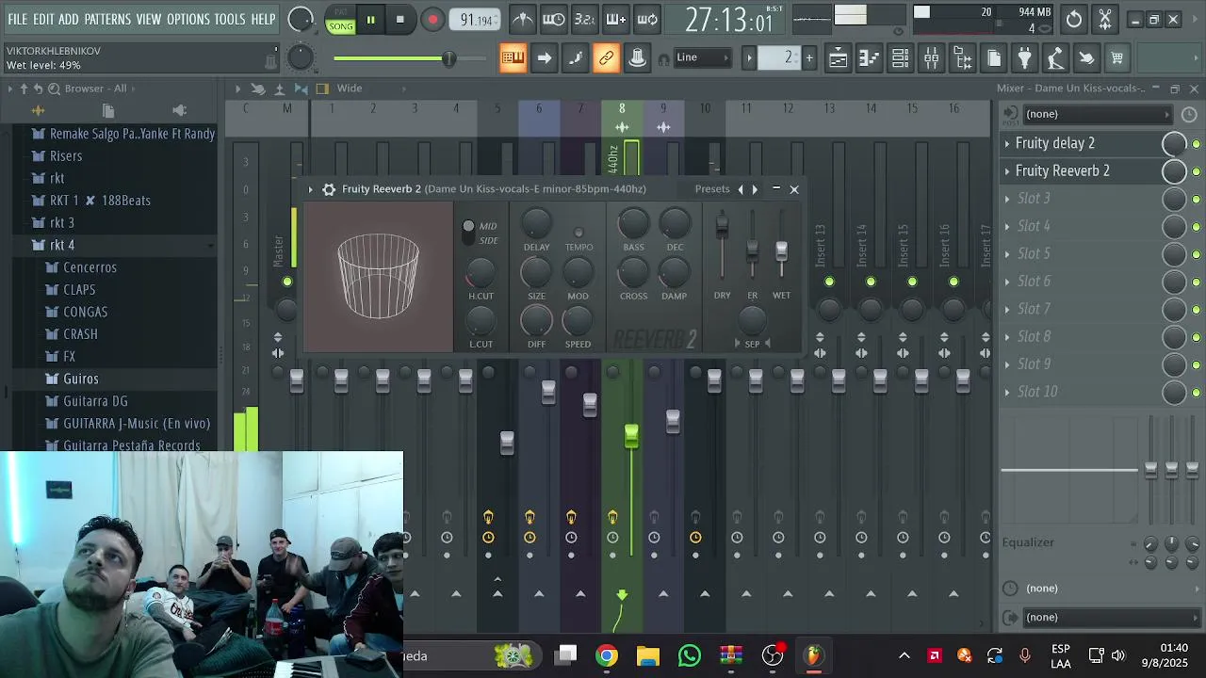The height and width of the screenshot is (678, 1206).
Task: Toggle Fruity Reeverb 2 effect enable LED
Action: [x=1197, y=171]
